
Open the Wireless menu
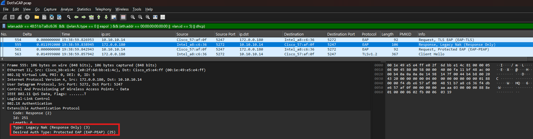click(122, 9)
